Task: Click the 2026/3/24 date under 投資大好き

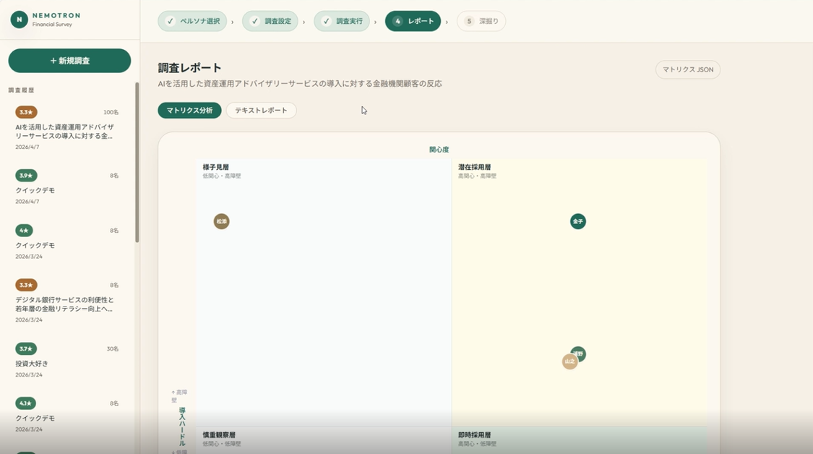Action: (29, 374)
